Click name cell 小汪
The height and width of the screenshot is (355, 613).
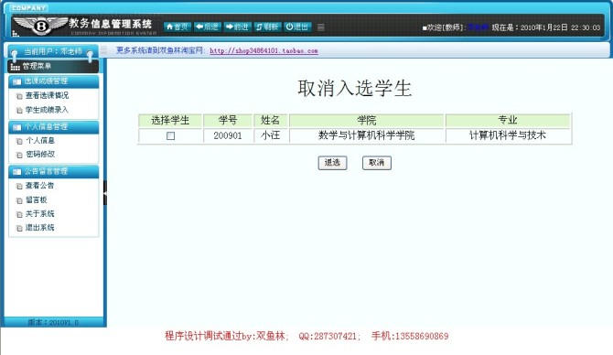pyautogui.click(x=271, y=135)
